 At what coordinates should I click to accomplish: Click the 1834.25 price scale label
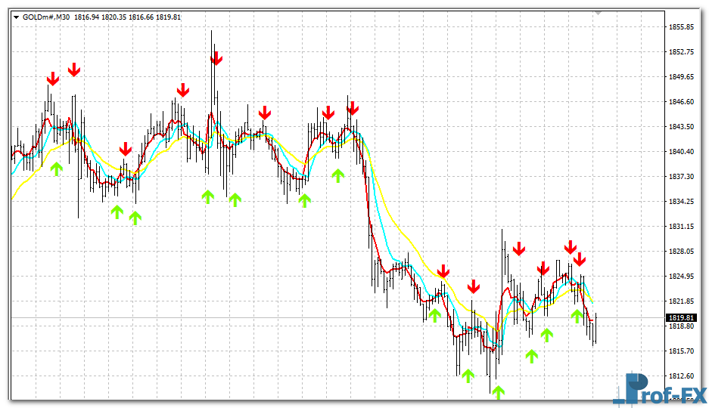[x=681, y=202]
